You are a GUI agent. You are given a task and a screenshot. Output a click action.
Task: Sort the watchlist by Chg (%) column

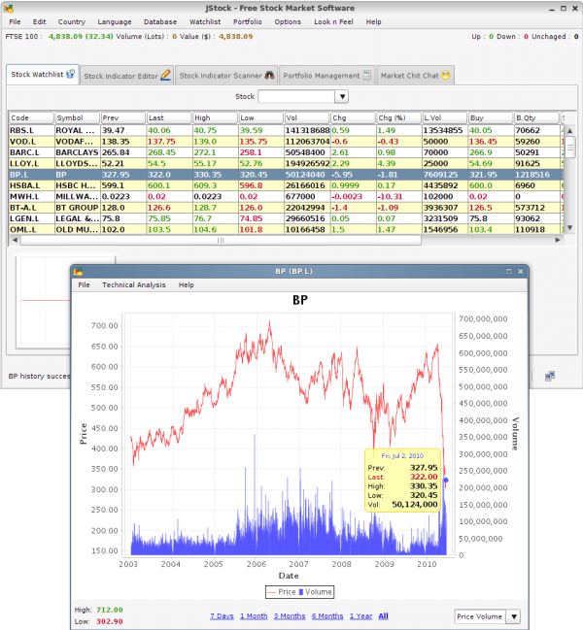398,117
